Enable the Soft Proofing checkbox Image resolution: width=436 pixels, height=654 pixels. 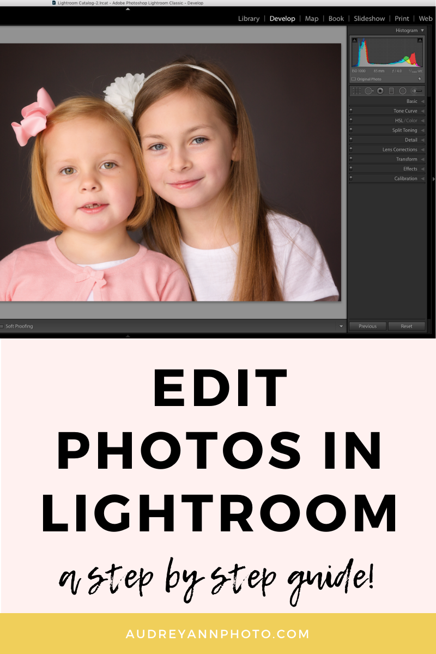2,326
